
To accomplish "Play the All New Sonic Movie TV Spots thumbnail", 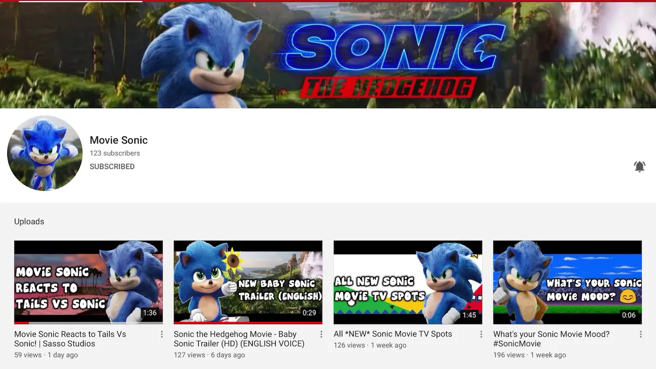I will (x=408, y=282).
